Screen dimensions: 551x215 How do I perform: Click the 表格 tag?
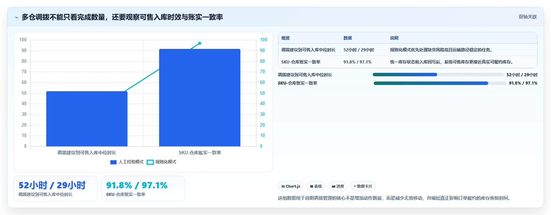[316, 186]
